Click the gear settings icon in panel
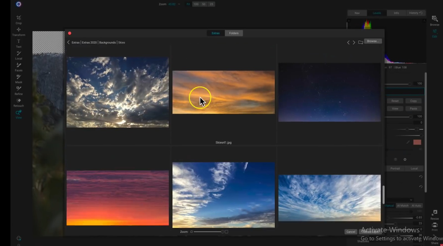Viewport: 443px width, 246px height. point(405,159)
